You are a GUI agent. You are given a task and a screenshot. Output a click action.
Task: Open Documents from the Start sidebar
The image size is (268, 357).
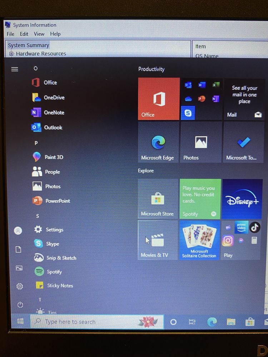19,249
